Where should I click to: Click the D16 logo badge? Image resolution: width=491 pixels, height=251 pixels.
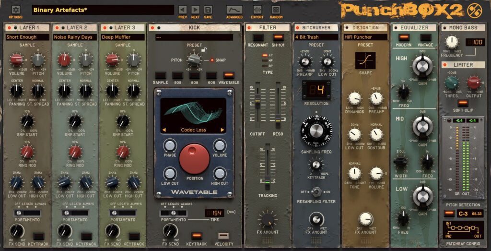pyautogui.click(x=474, y=11)
